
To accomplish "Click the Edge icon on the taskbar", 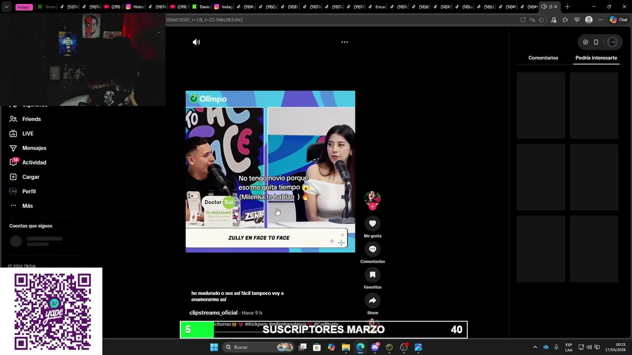I will coord(360,347).
